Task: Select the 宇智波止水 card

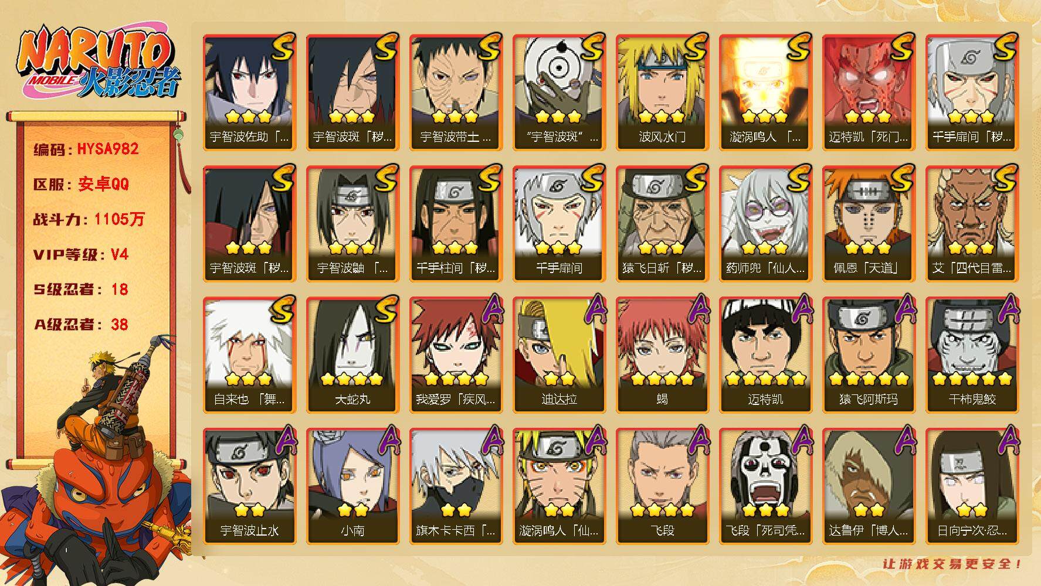Action: (249, 486)
